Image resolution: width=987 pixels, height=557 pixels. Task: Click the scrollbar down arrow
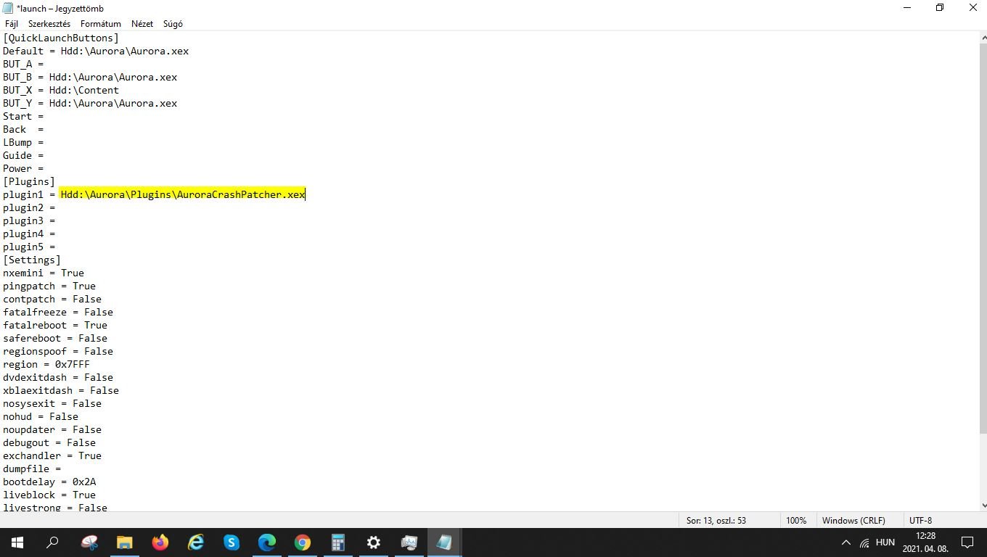click(983, 506)
